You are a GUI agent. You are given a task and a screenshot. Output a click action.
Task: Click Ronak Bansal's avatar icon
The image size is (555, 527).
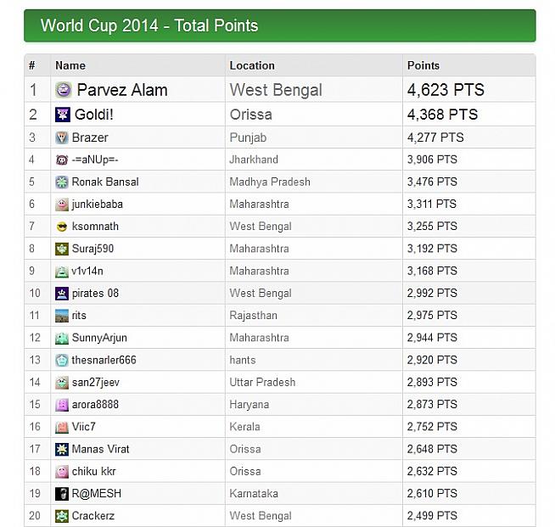point(62,182)
